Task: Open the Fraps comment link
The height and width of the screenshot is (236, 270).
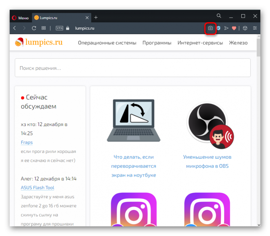Action: 27,142
